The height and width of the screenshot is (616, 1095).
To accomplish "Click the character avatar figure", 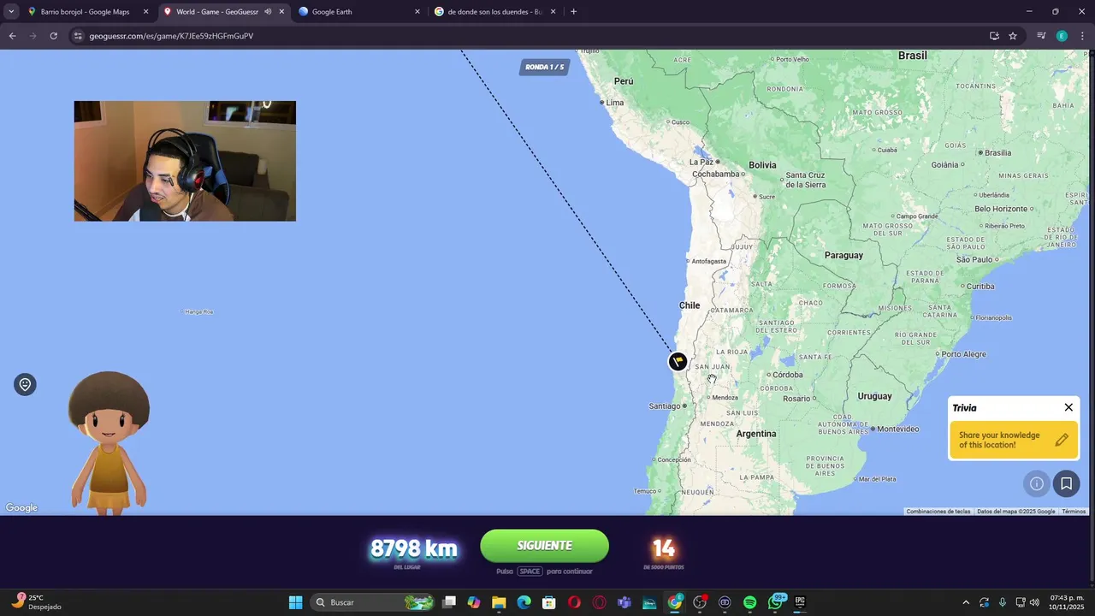I will coord(109,442).
